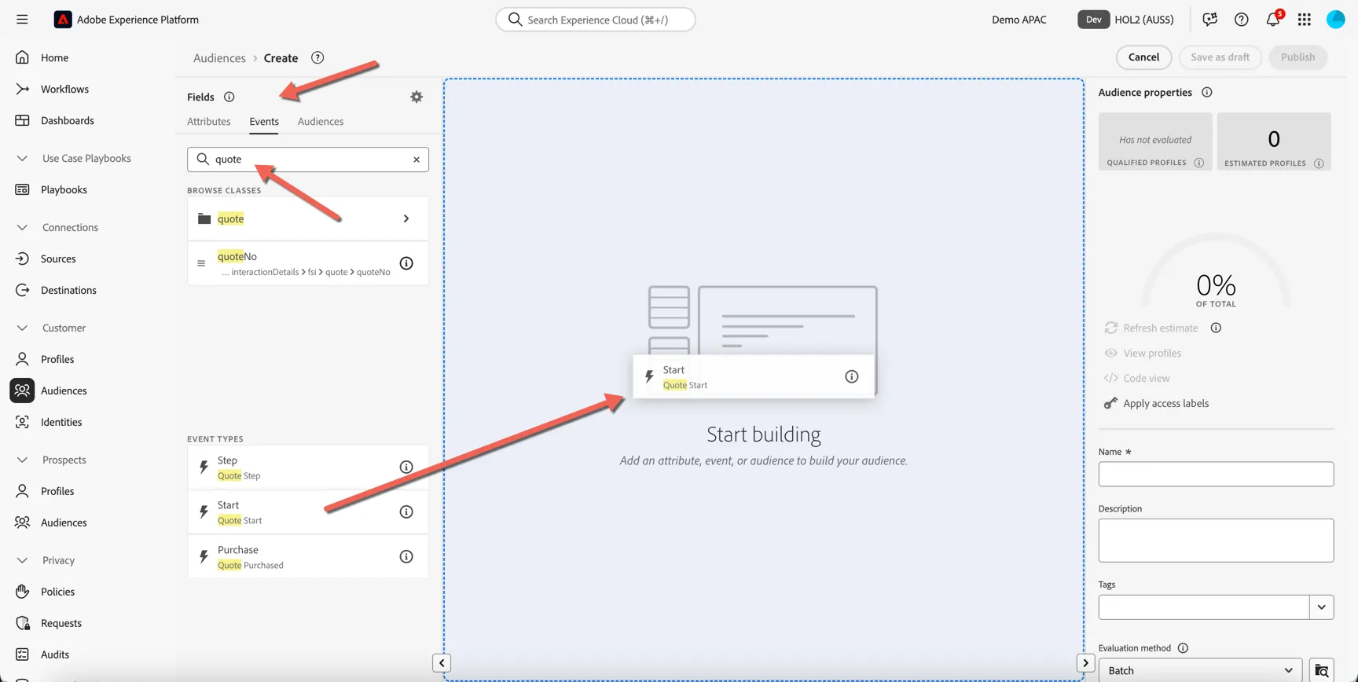Switch to the Attributes tab
The image size is (1358, 682).
click(x=209, y=121)
